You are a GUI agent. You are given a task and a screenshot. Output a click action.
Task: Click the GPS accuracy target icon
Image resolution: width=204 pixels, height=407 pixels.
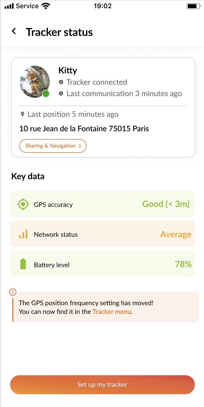[x=23, y=204]
